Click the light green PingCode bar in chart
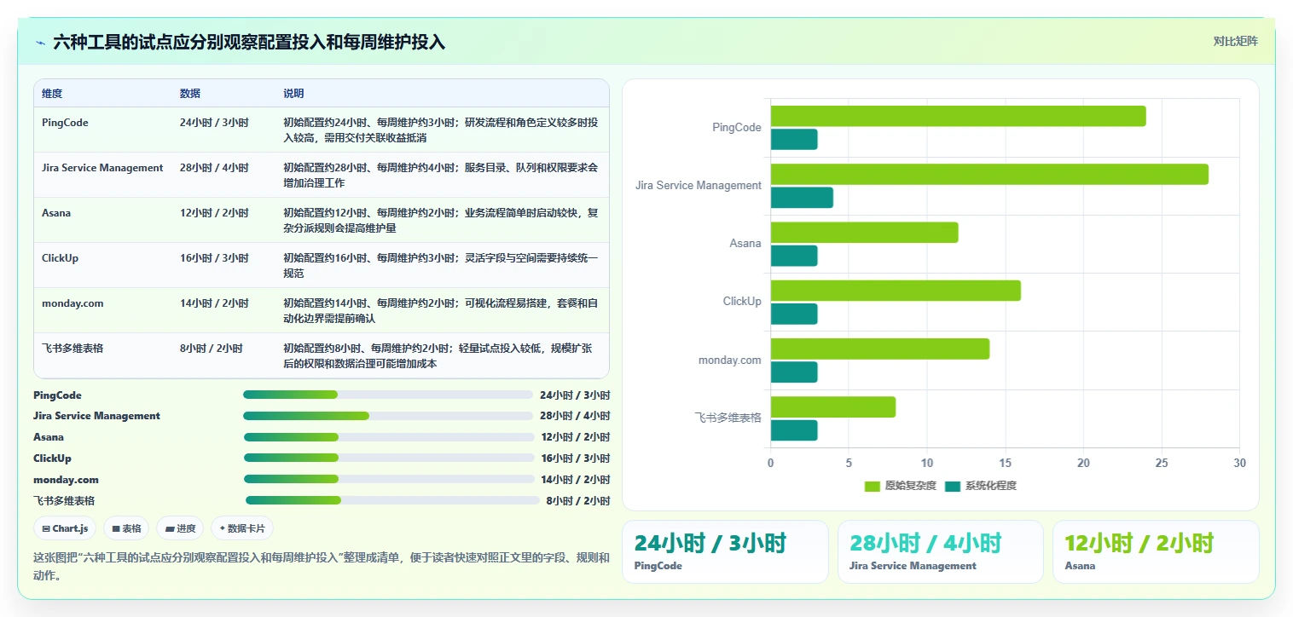Image resolution: width=1293 pixels, height=617 pixels. tap(959, 116)
